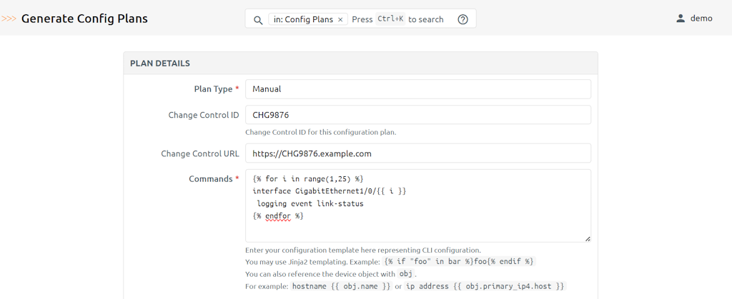The width and height of the screenshot is (732, 299).
Task: Click the 'Change Control URL' label
Action: click(x=200, y=153)
